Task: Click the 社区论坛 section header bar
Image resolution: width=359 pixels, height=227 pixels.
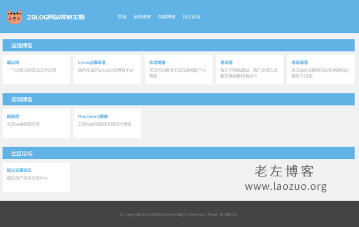Action: point(178,153)
